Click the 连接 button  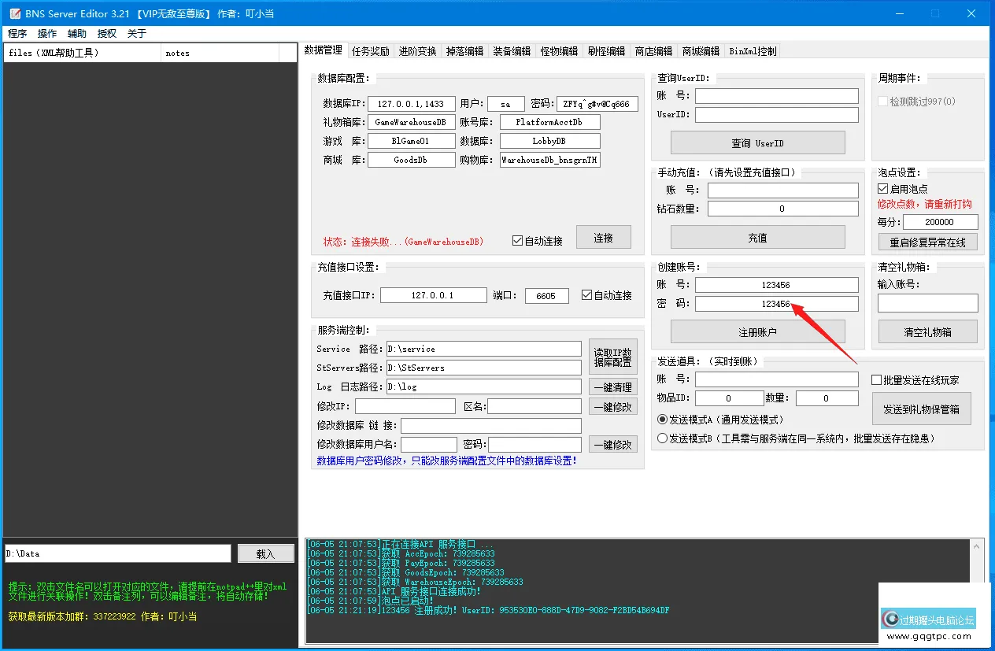(603, 236)
